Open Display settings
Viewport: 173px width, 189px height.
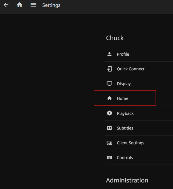(124, 84)
